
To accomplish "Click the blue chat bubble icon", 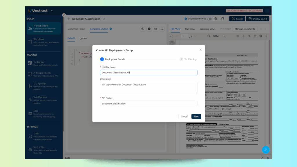I will click(265, 150).
